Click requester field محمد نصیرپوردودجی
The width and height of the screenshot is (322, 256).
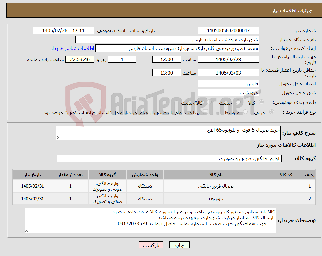[x=177, y=48]
